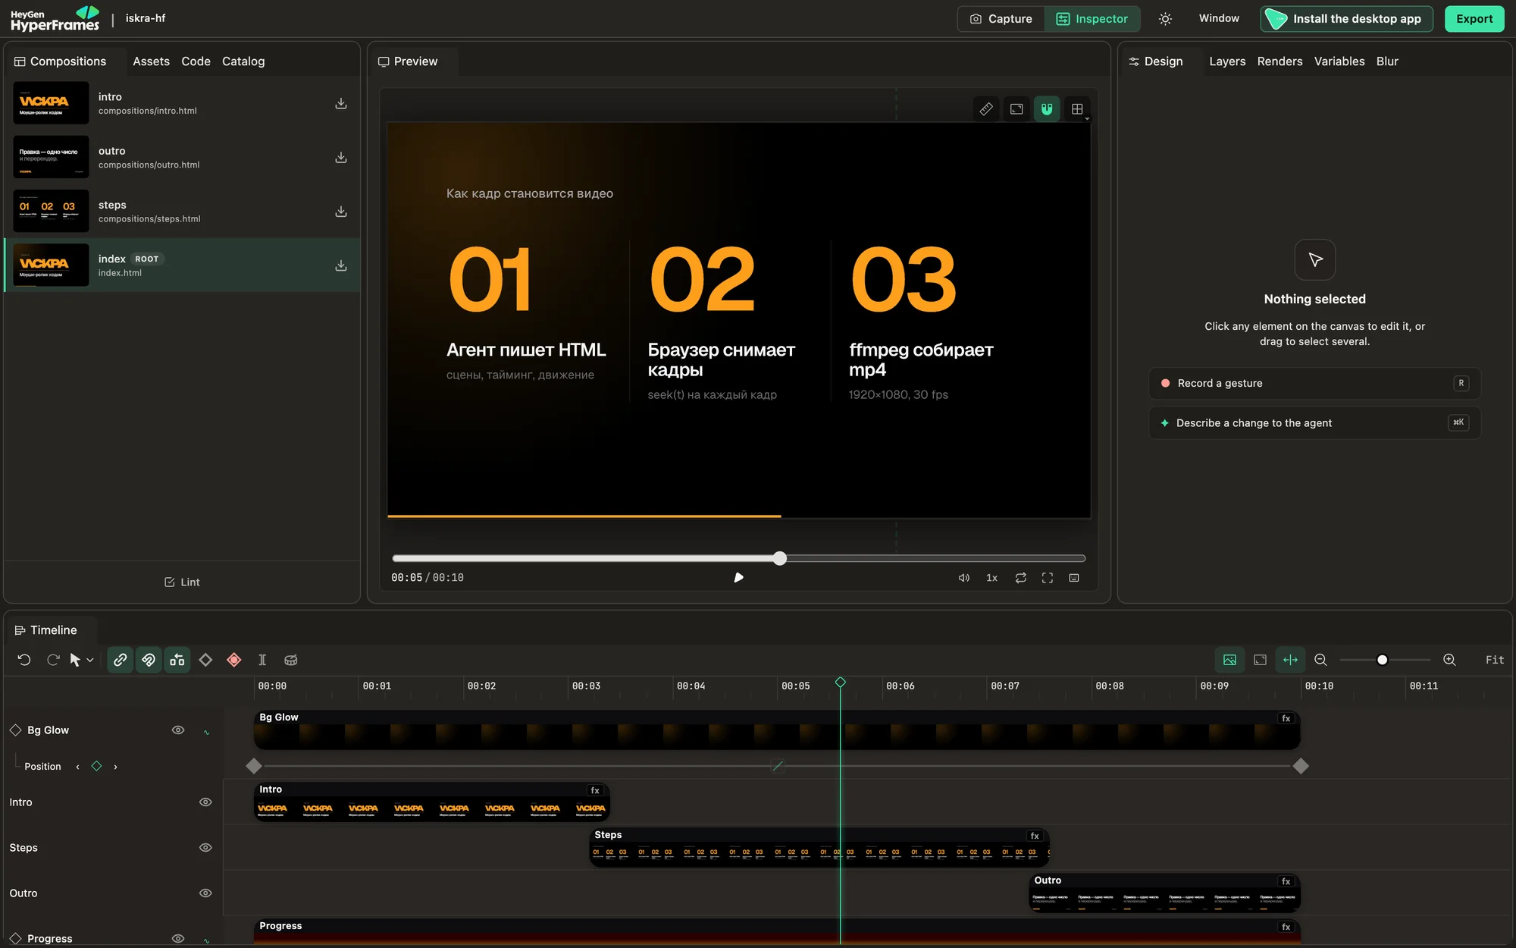
Task: Switch theme with the sun icon
Action: [1166, 19]
